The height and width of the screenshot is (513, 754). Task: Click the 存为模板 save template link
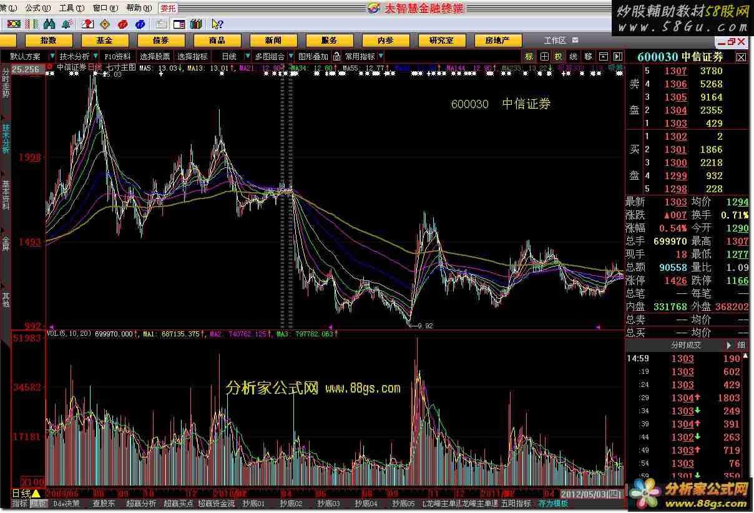click(x=554, y=504)
